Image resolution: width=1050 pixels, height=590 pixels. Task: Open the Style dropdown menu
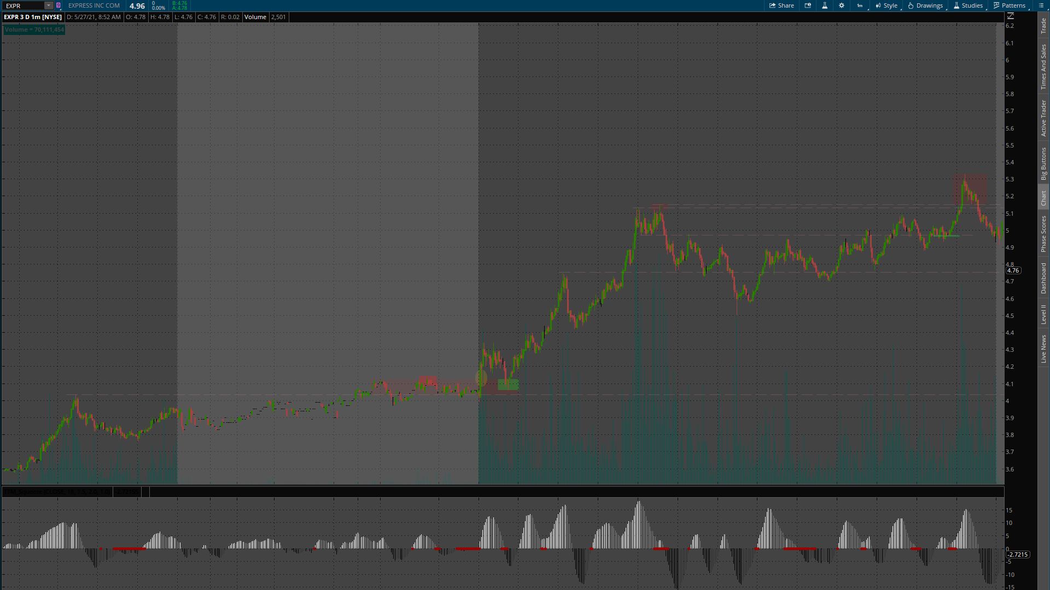tap(886, 5)
